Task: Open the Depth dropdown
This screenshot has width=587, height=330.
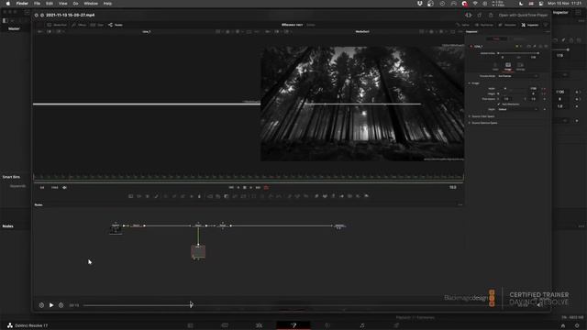Action: 518,109
